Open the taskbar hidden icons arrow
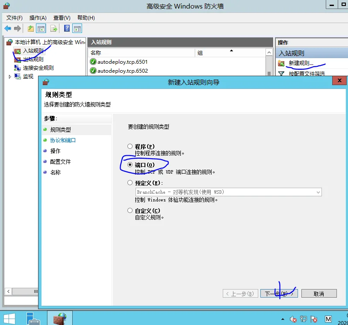 (x=282, y=319)
